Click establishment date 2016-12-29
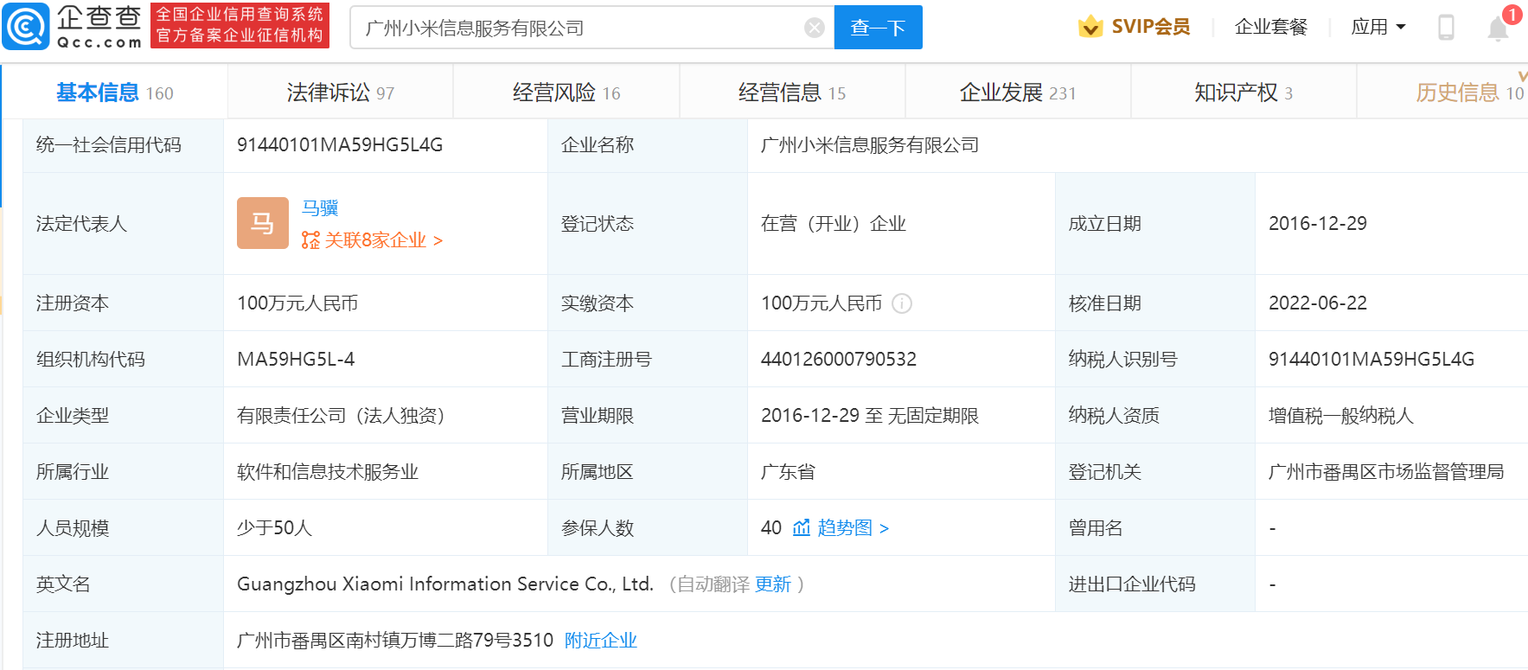This screenshot has width=1528, height=670. tap(1318, 224)
